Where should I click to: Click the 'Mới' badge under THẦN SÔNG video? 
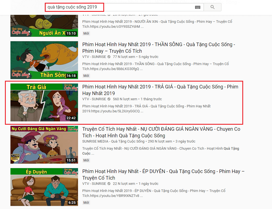click(86, 76)
